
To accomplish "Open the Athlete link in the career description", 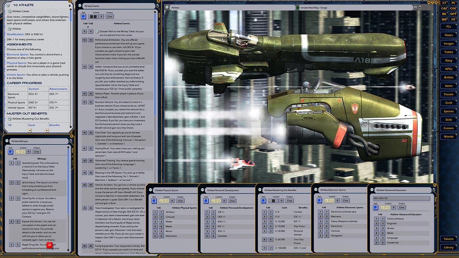I will coord(17,29).
